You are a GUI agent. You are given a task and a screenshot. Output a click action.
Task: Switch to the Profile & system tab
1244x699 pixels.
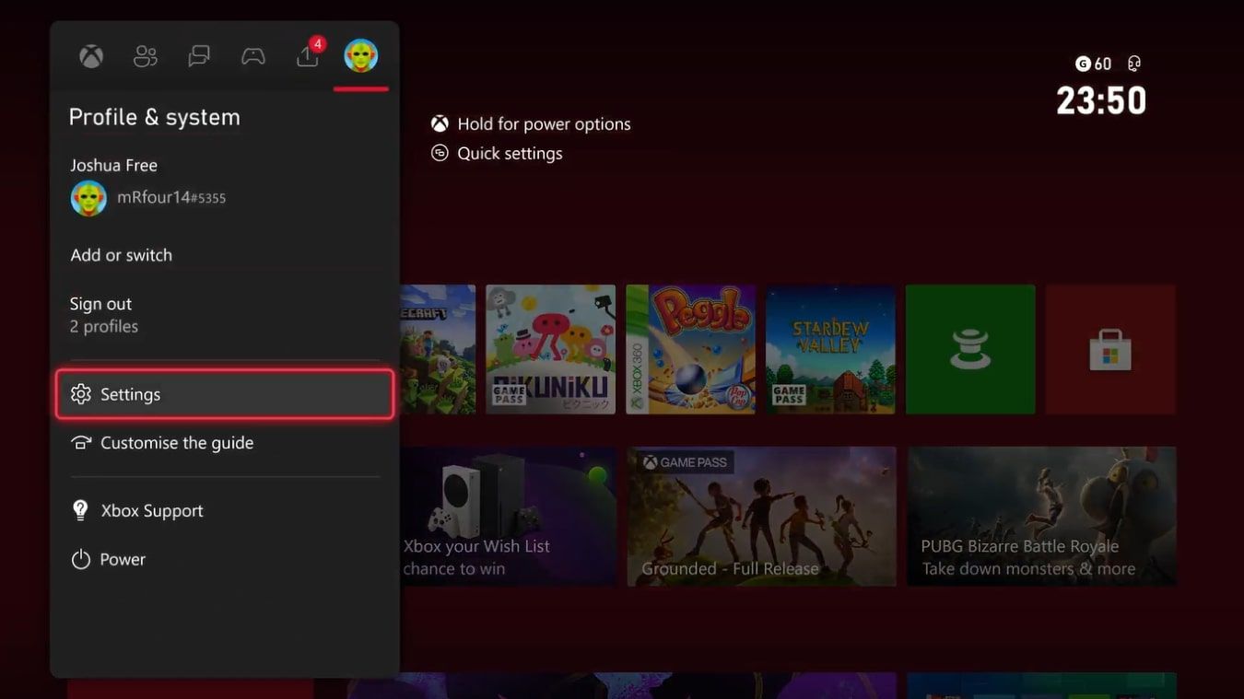pos(360,55)
